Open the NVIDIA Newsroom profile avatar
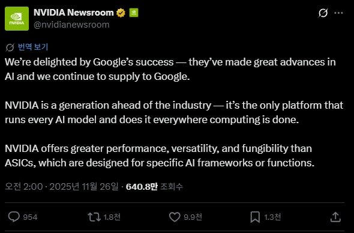This screenshot has width=354, height=233. 17,19
